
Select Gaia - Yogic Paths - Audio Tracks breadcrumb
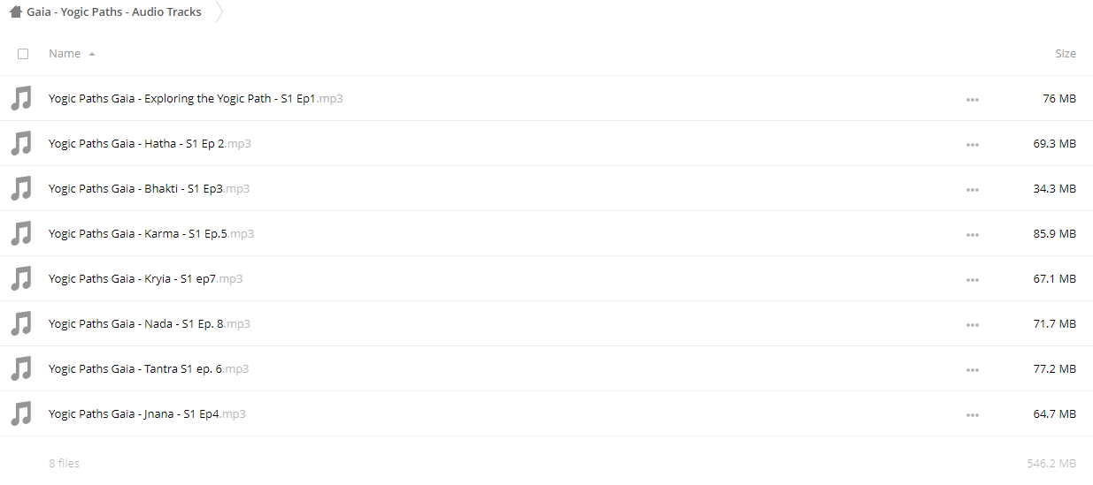pos(114,11)
